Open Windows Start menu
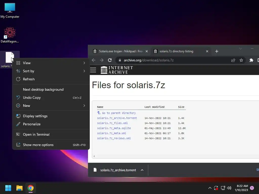The width and height of the screenshot is (259, 194). [8, 188]
